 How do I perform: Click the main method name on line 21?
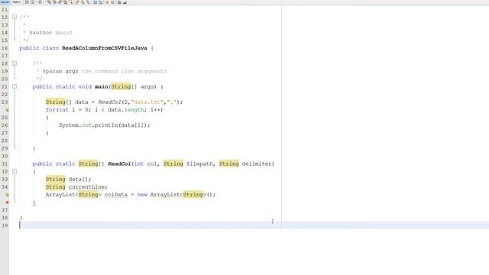[102, 86]
